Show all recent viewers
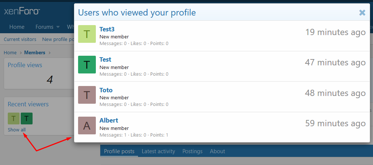373x165 pixels. click(x=17, y=130)
